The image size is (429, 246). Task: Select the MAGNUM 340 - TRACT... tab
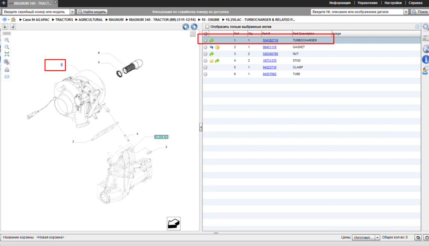coord(33,3)
